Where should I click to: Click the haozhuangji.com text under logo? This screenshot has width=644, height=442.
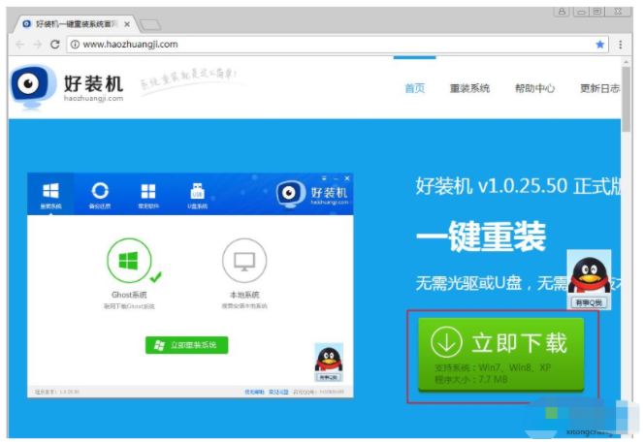93,99
